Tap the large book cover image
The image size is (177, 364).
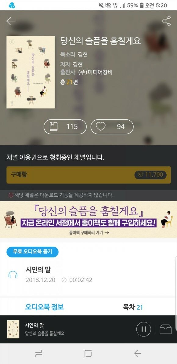(x=31, y=72)
